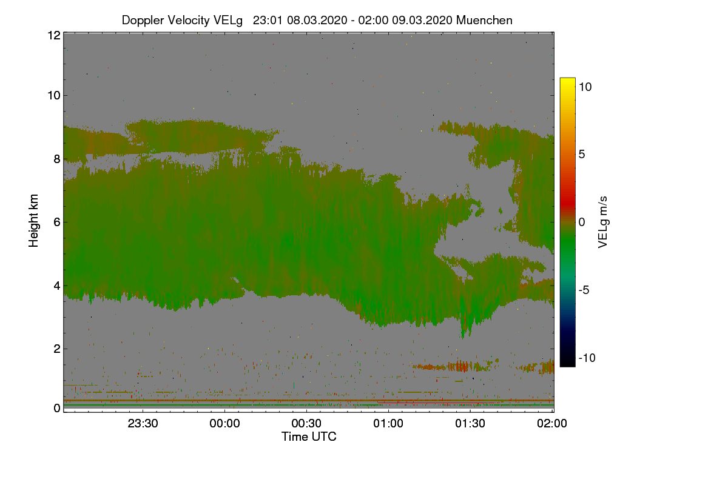This screenshot has width=728, height=485.
Task: Click the "Muenchen" station name in title
Action: tap(484, 20)
